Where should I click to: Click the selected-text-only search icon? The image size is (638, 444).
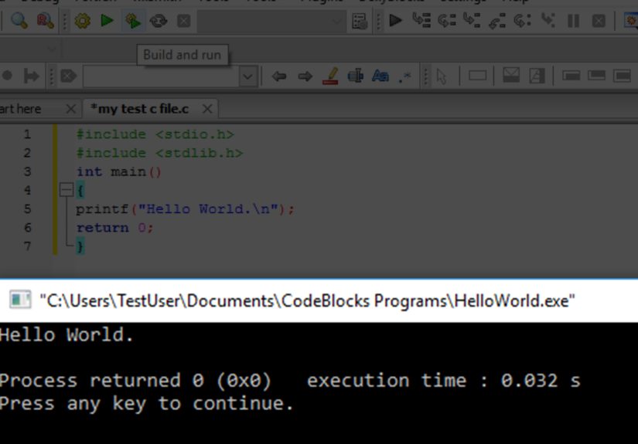click(x=356, y=76)
